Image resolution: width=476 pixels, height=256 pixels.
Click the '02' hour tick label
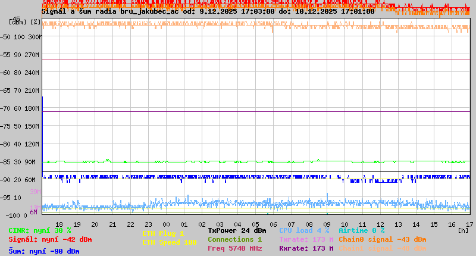(x=202, y=224)
